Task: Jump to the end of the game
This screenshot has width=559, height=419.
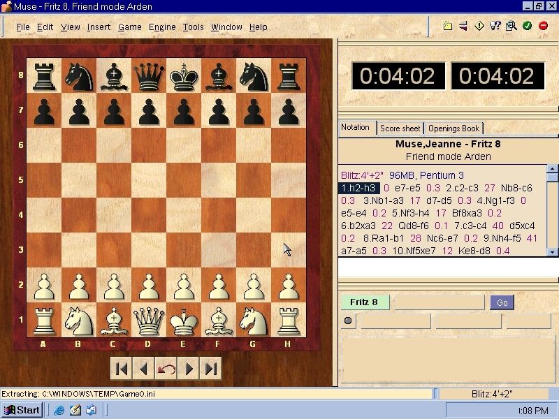Action: [x=210, y=369]
